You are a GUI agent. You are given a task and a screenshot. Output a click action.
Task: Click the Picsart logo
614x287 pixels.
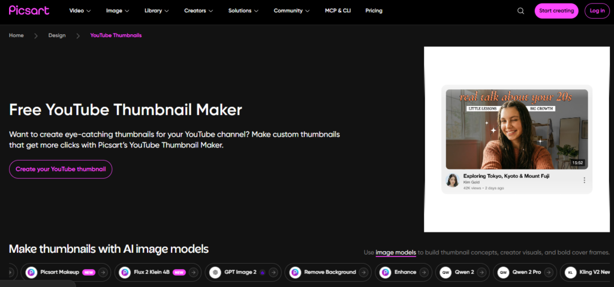tap(29, 10)
